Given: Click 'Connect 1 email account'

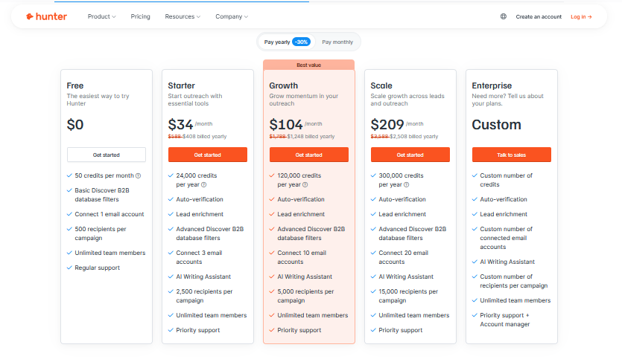Looking at the screenshot, I should tap(110, 214).
